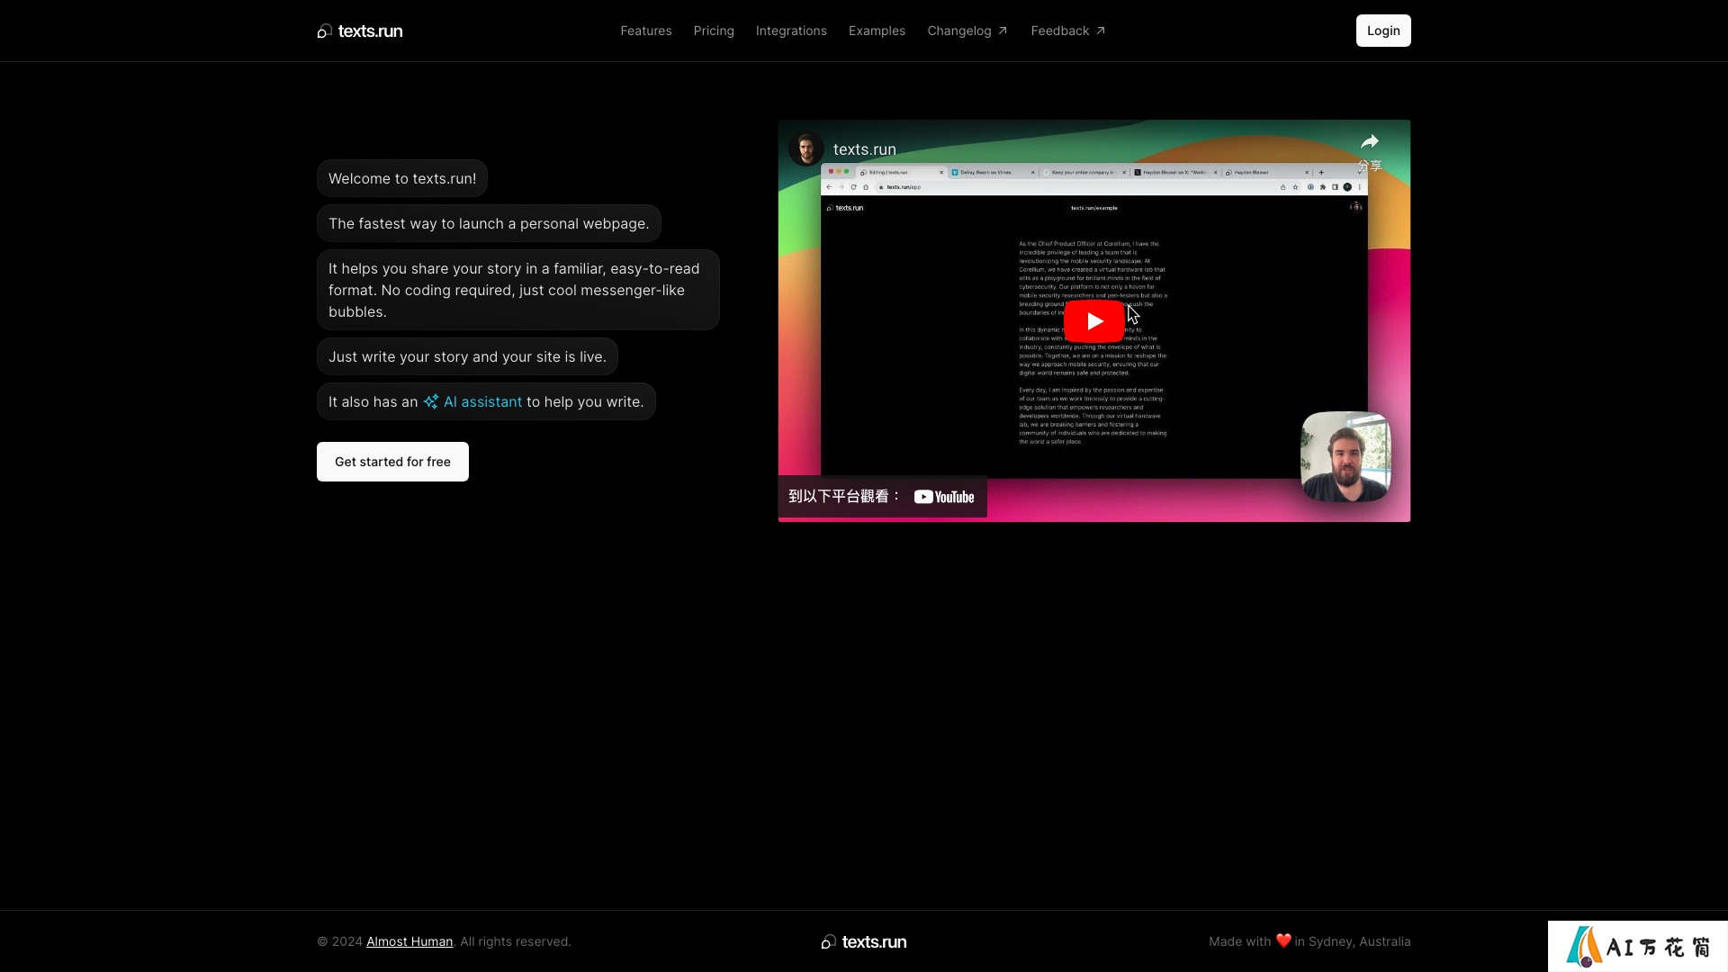Click 'Just write your story' bubble
1728x972 pixels.
(467, 356)
